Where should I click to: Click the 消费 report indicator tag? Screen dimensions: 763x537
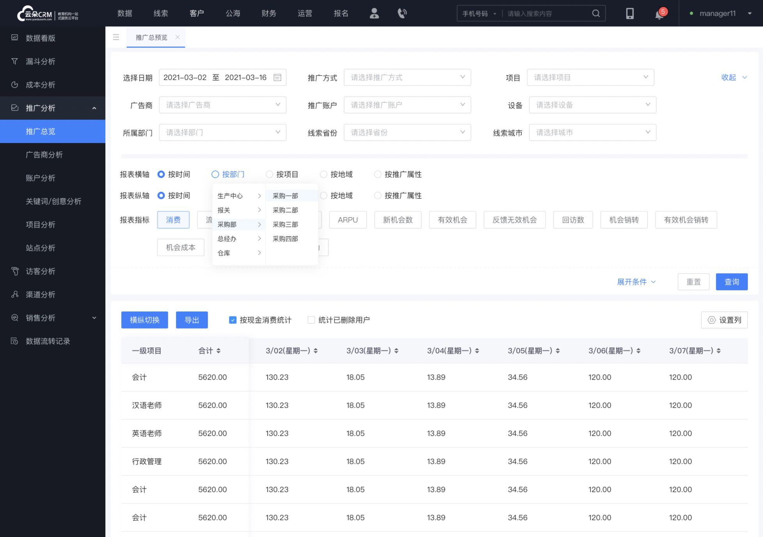(173, 220)
